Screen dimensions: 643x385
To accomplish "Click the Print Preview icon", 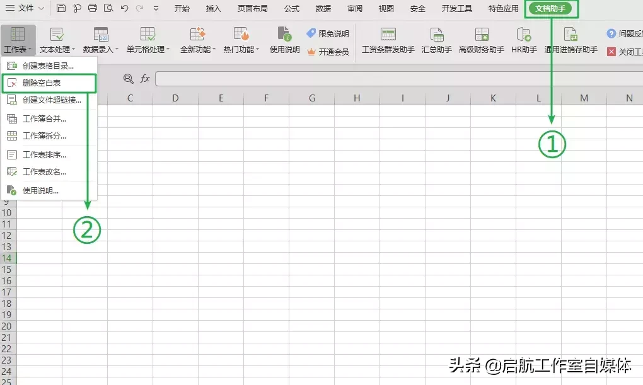I will point(108,8).
